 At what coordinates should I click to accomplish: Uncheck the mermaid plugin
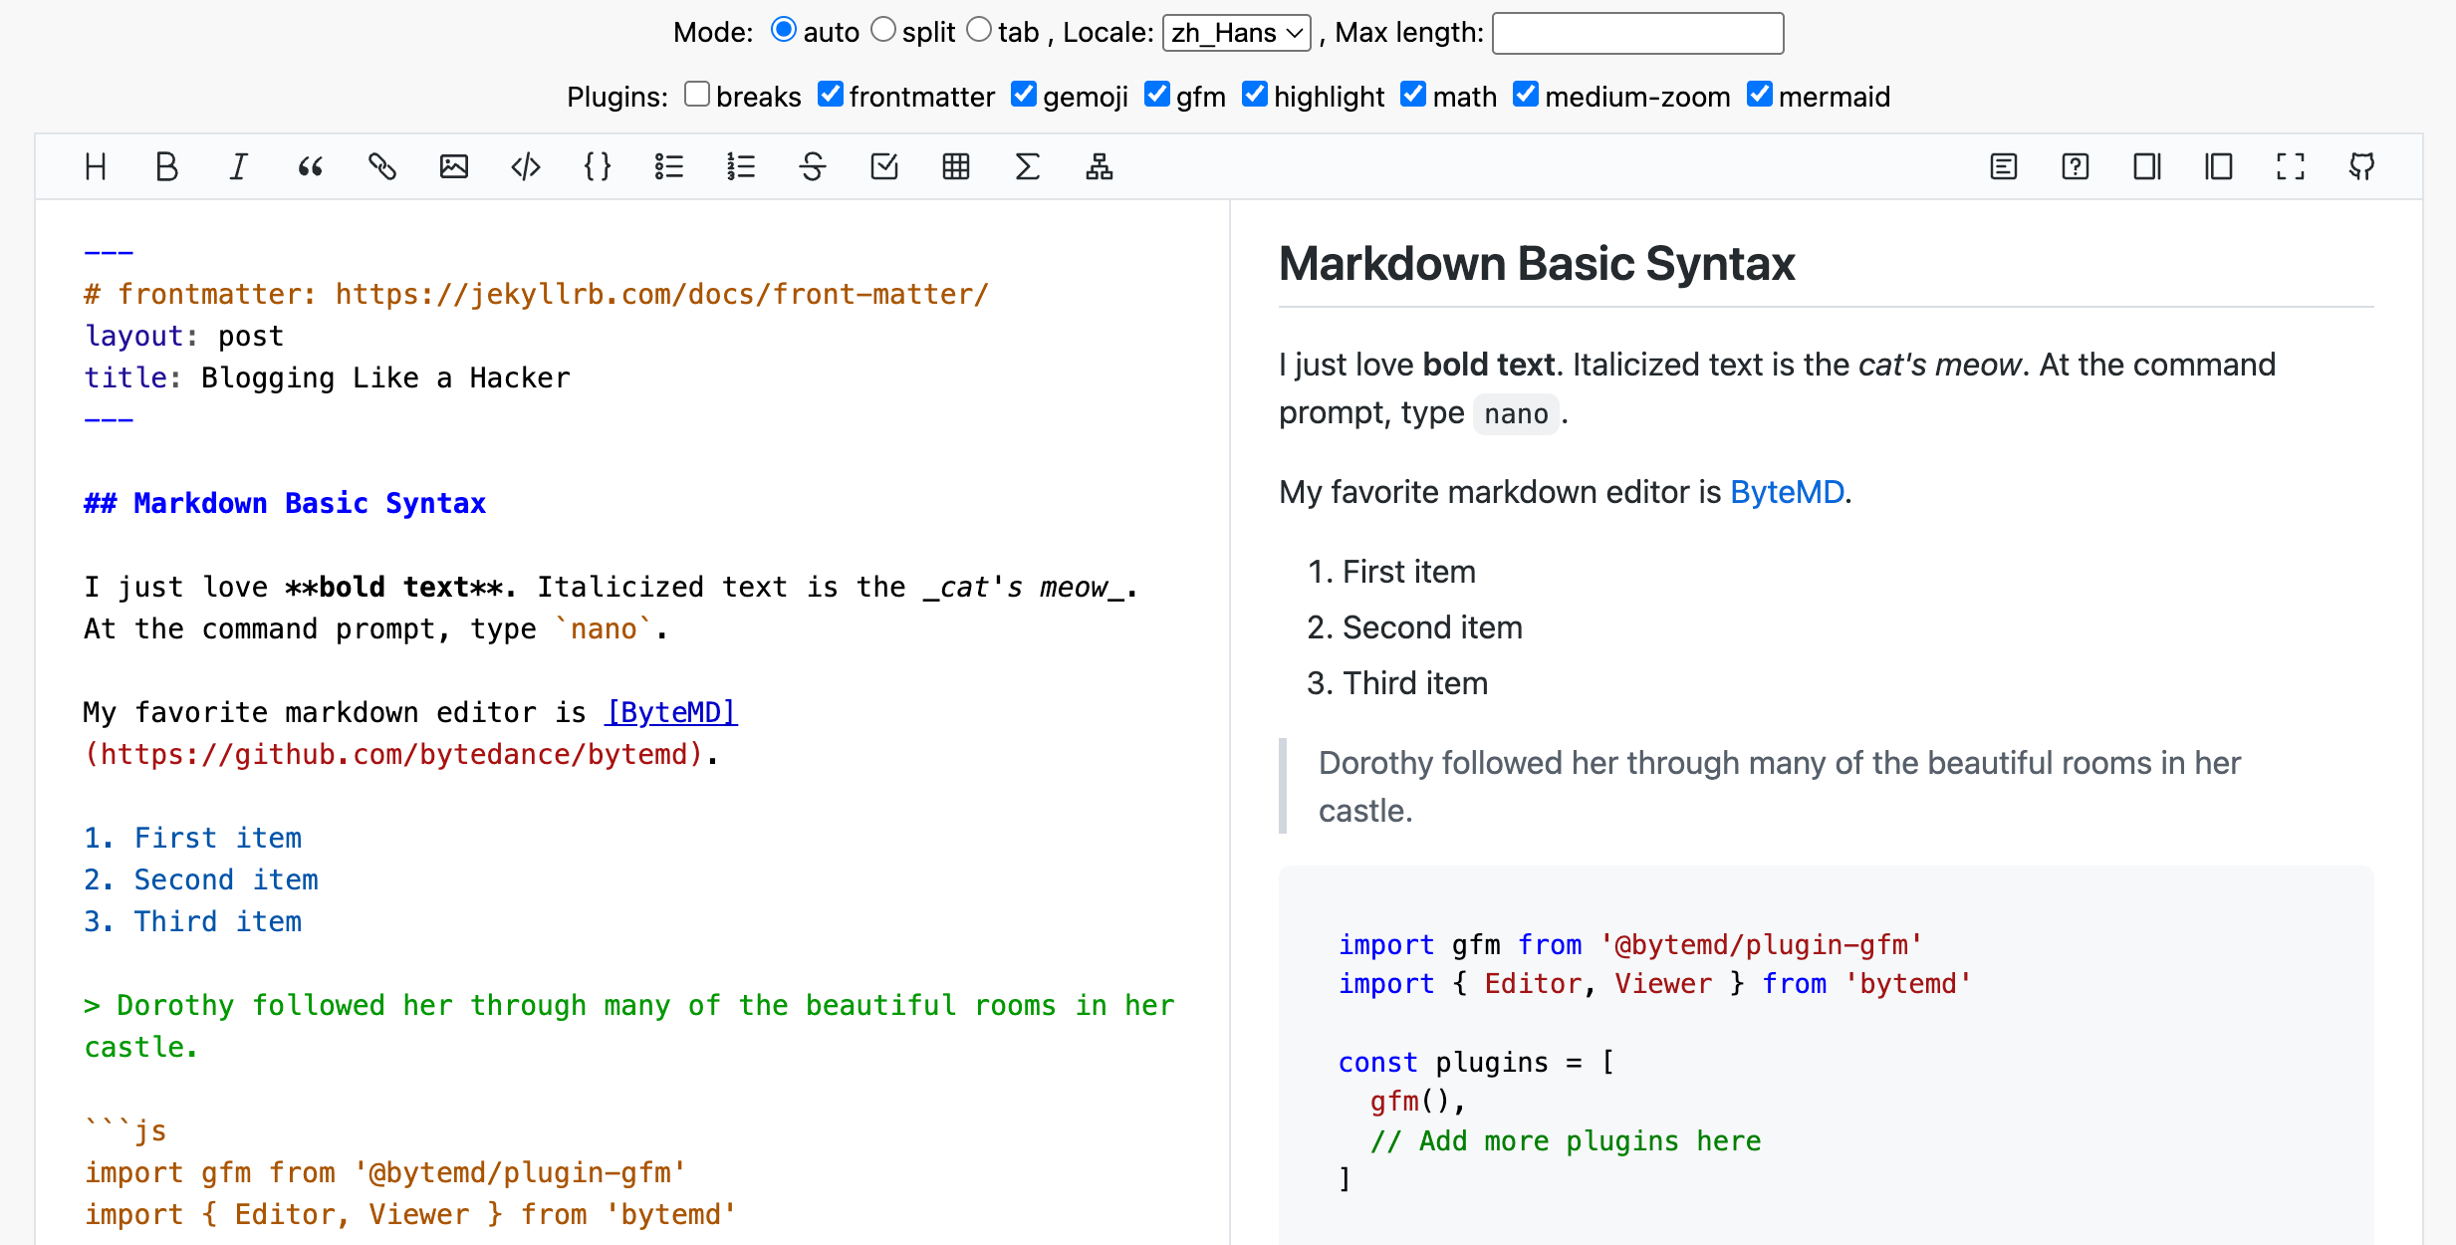pyautogui.click(x=1760, y=95)
